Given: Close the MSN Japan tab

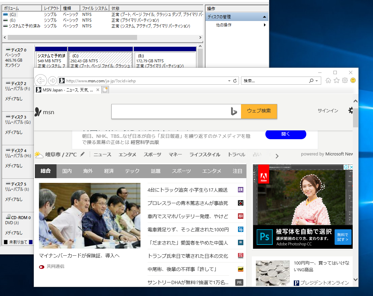Looking at the screenshot, I should (97, 90).
